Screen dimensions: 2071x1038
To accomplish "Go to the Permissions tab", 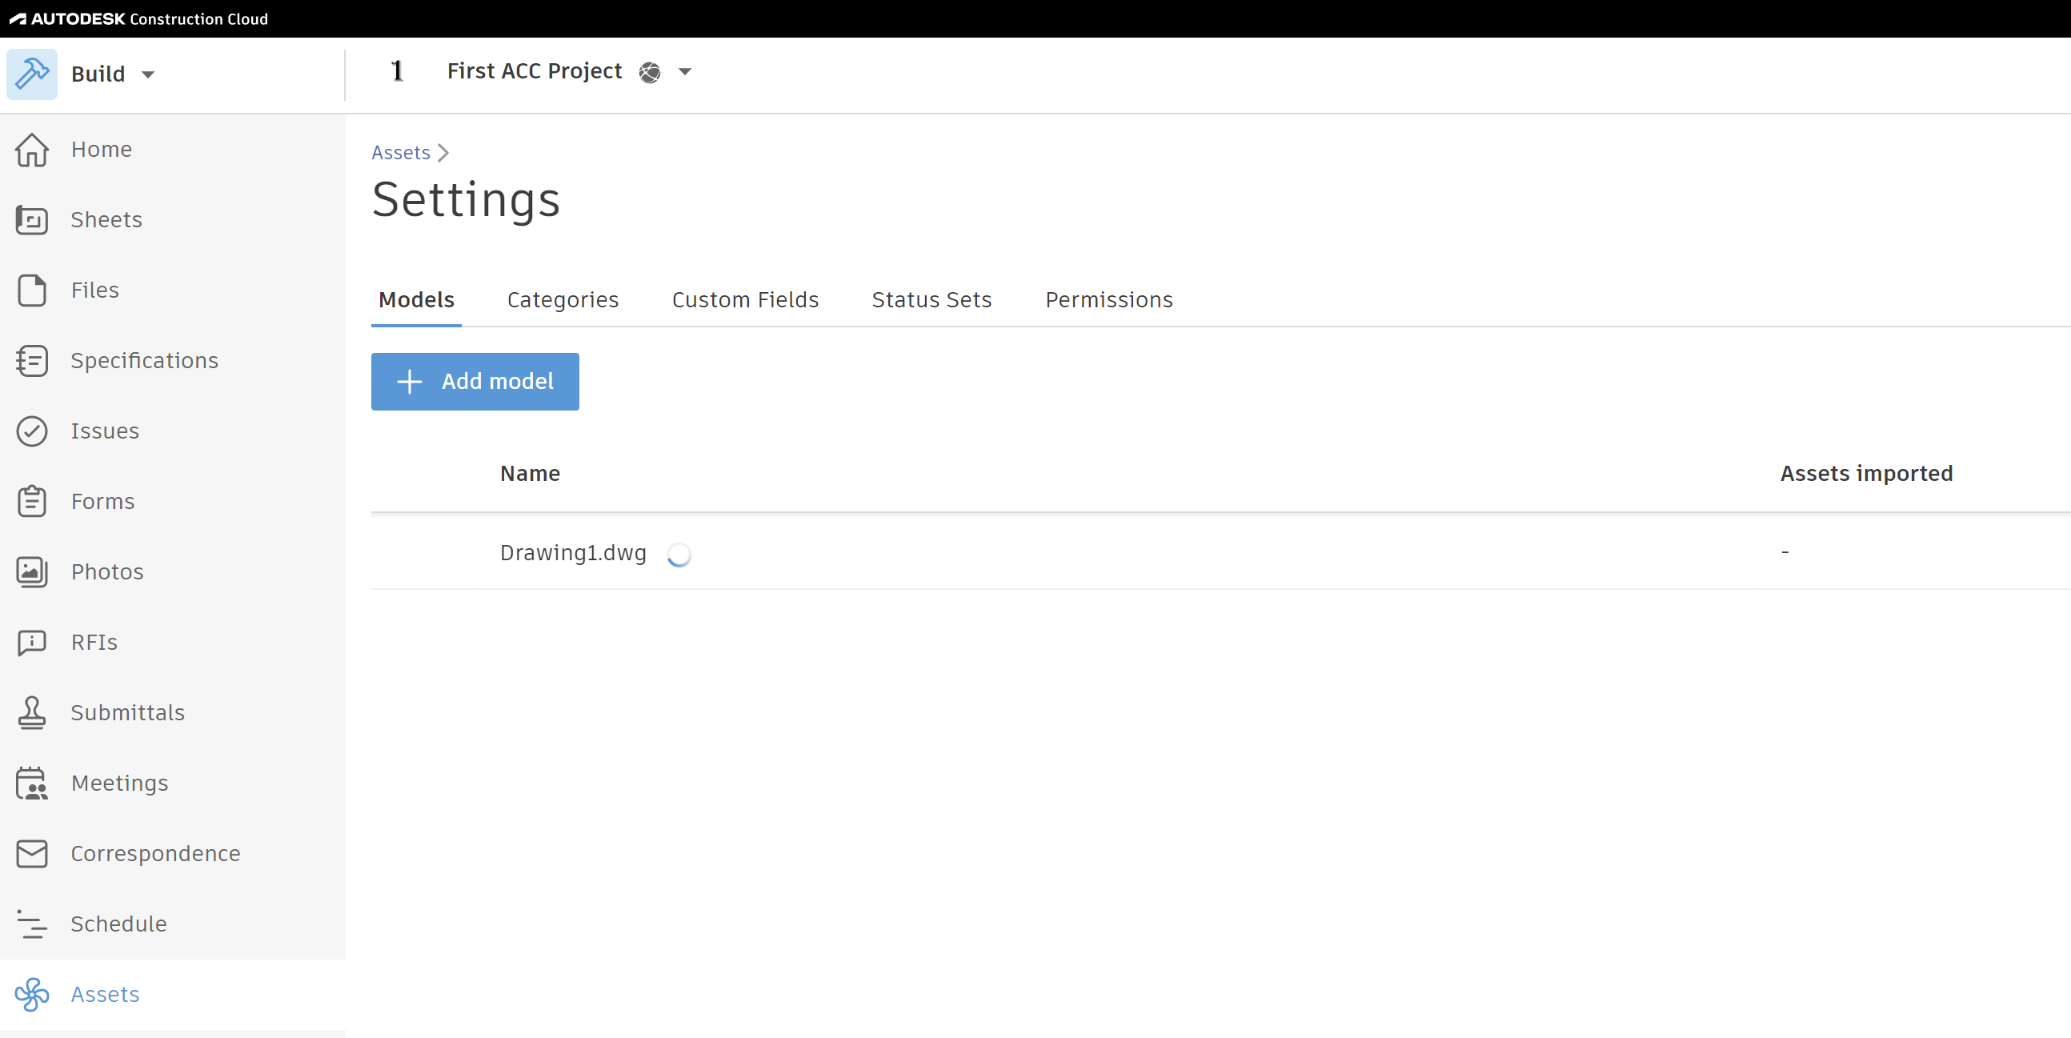I will click(x=1108, y=300).
